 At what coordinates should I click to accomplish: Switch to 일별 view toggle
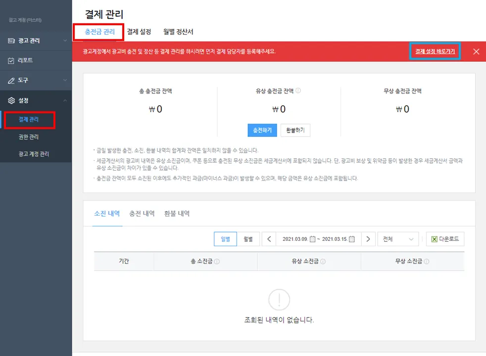pos(225,239)
